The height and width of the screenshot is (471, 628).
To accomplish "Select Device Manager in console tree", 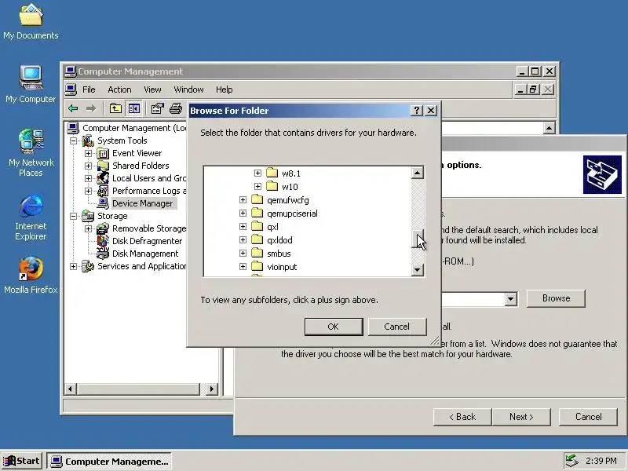I will pos(143,203).
